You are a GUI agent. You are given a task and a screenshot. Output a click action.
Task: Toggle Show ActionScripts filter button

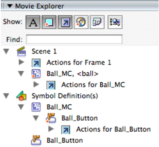coord(65,22)
